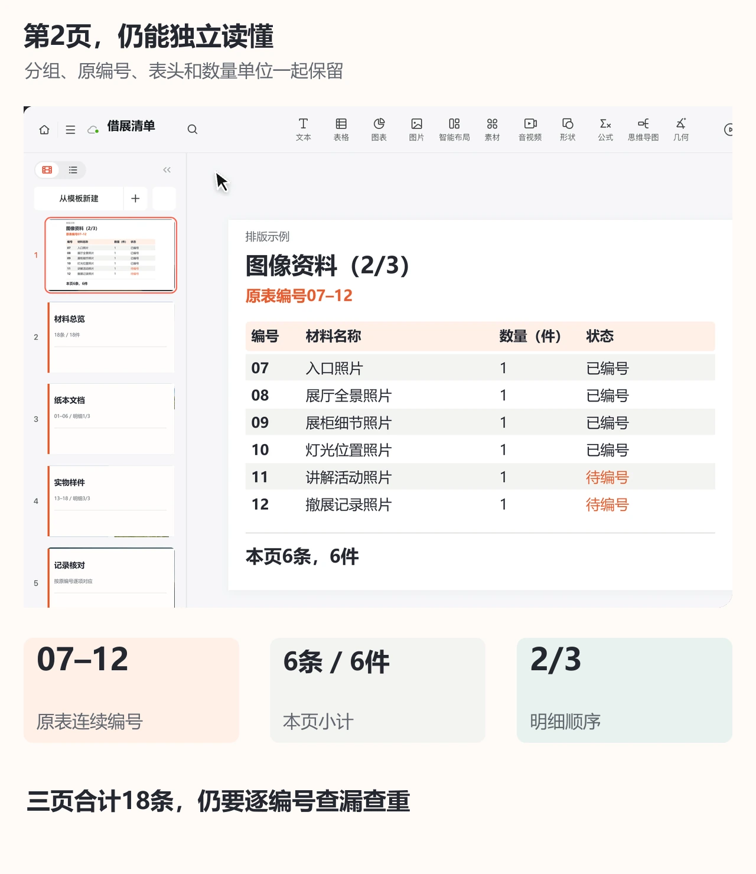Click 待编号 status in row 12
Image resolution: width=756 pixels, height=874 pixels.
click(x=607, y=504)
